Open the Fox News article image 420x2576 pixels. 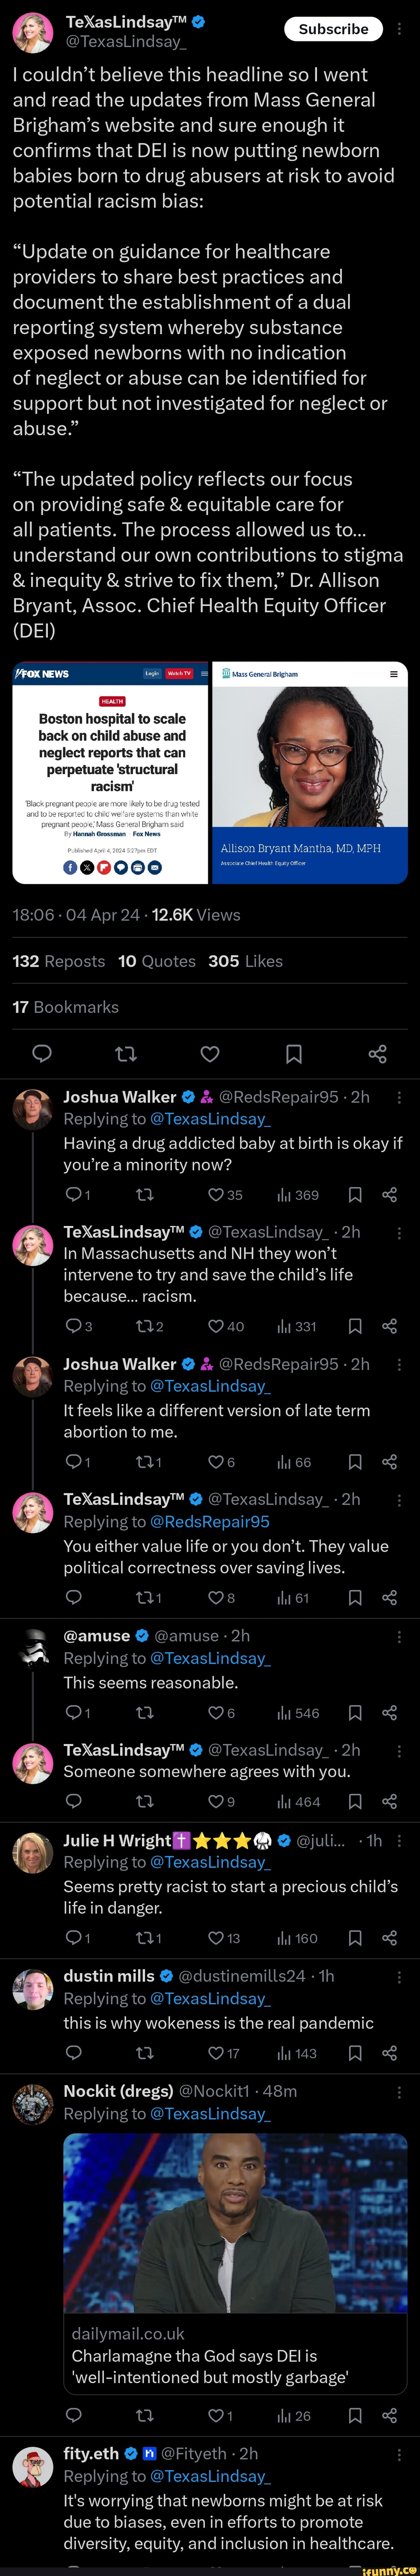[x=111, y=772]
